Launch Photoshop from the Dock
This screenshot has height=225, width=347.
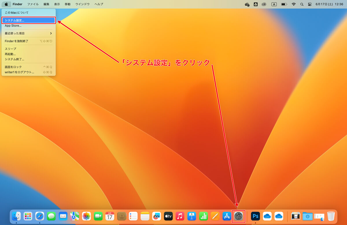[x=255, y=216]
